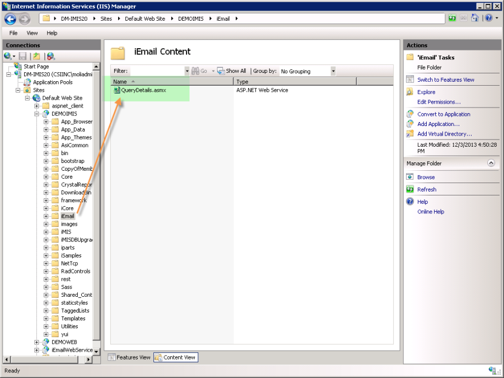Image resolution: width=504 pixels, height=378 pixels.
Task: Click the Delete Connection icon in Connections toolbar
Action: coord(51,56)
